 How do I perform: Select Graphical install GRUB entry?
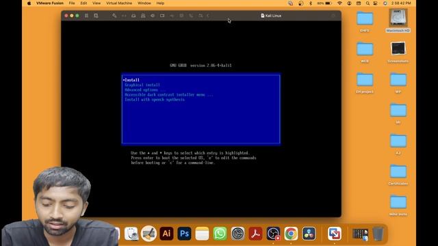click(x=201, y=85)
